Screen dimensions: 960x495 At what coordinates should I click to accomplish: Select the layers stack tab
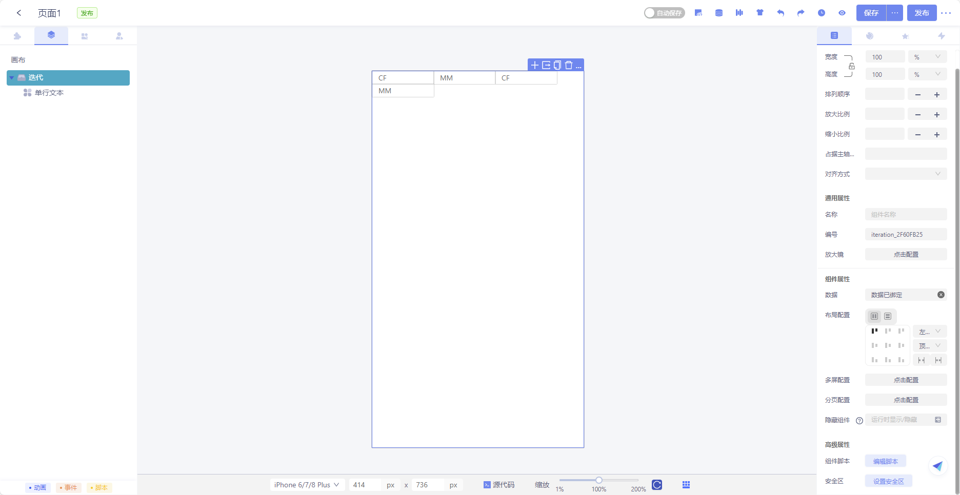[x=51, y=35]
